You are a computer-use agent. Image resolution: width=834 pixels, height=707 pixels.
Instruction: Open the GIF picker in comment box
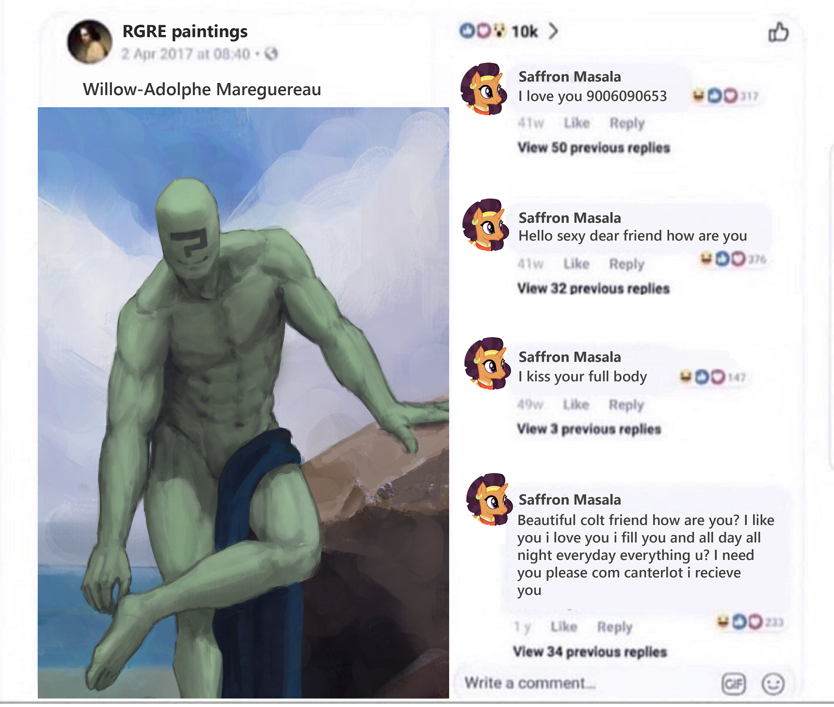733,684
